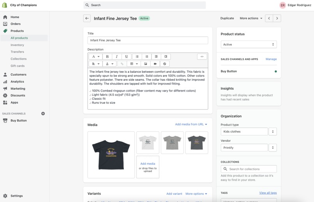314x202 pixels.
Task: Click the indent icon
Action: (x=166, y=57)
